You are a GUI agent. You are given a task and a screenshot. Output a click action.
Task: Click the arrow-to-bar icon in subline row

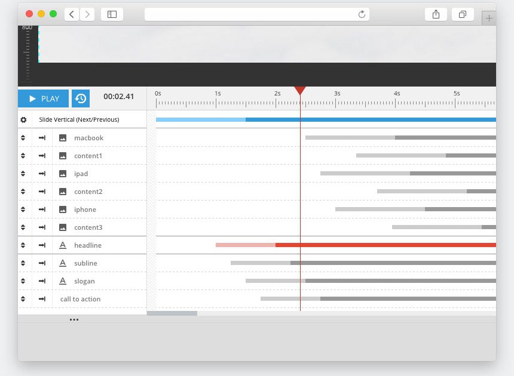click(42, 263)
